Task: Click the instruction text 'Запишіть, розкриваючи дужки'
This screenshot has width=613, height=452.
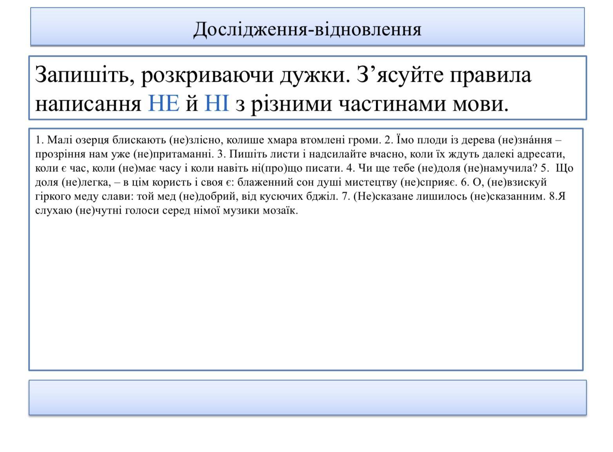Action: (x=192, y=74)
